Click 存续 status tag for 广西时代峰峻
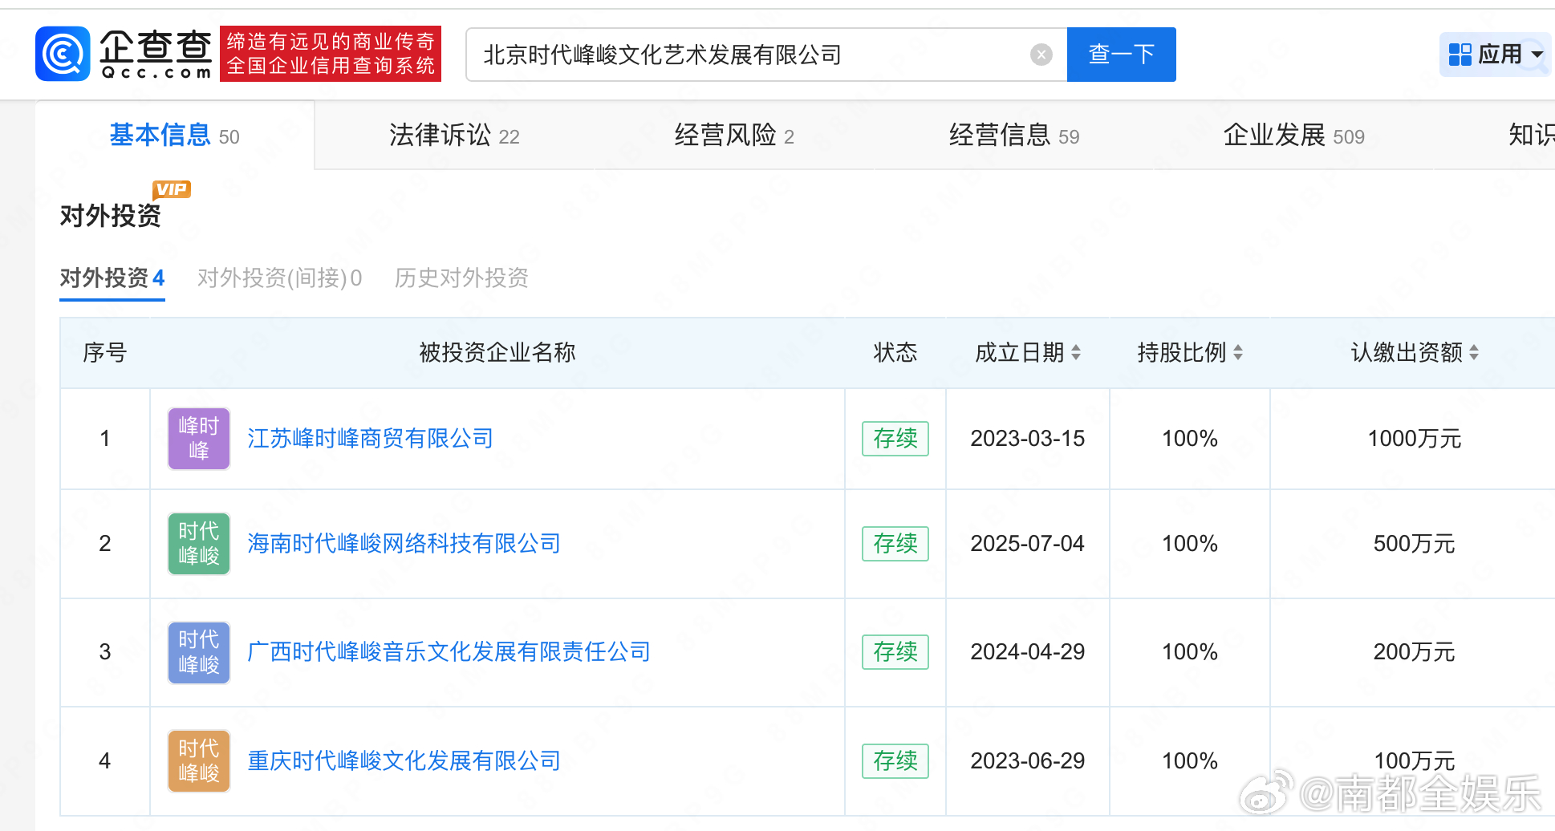The image size is (1555, 831). click(x=895, y=652)
